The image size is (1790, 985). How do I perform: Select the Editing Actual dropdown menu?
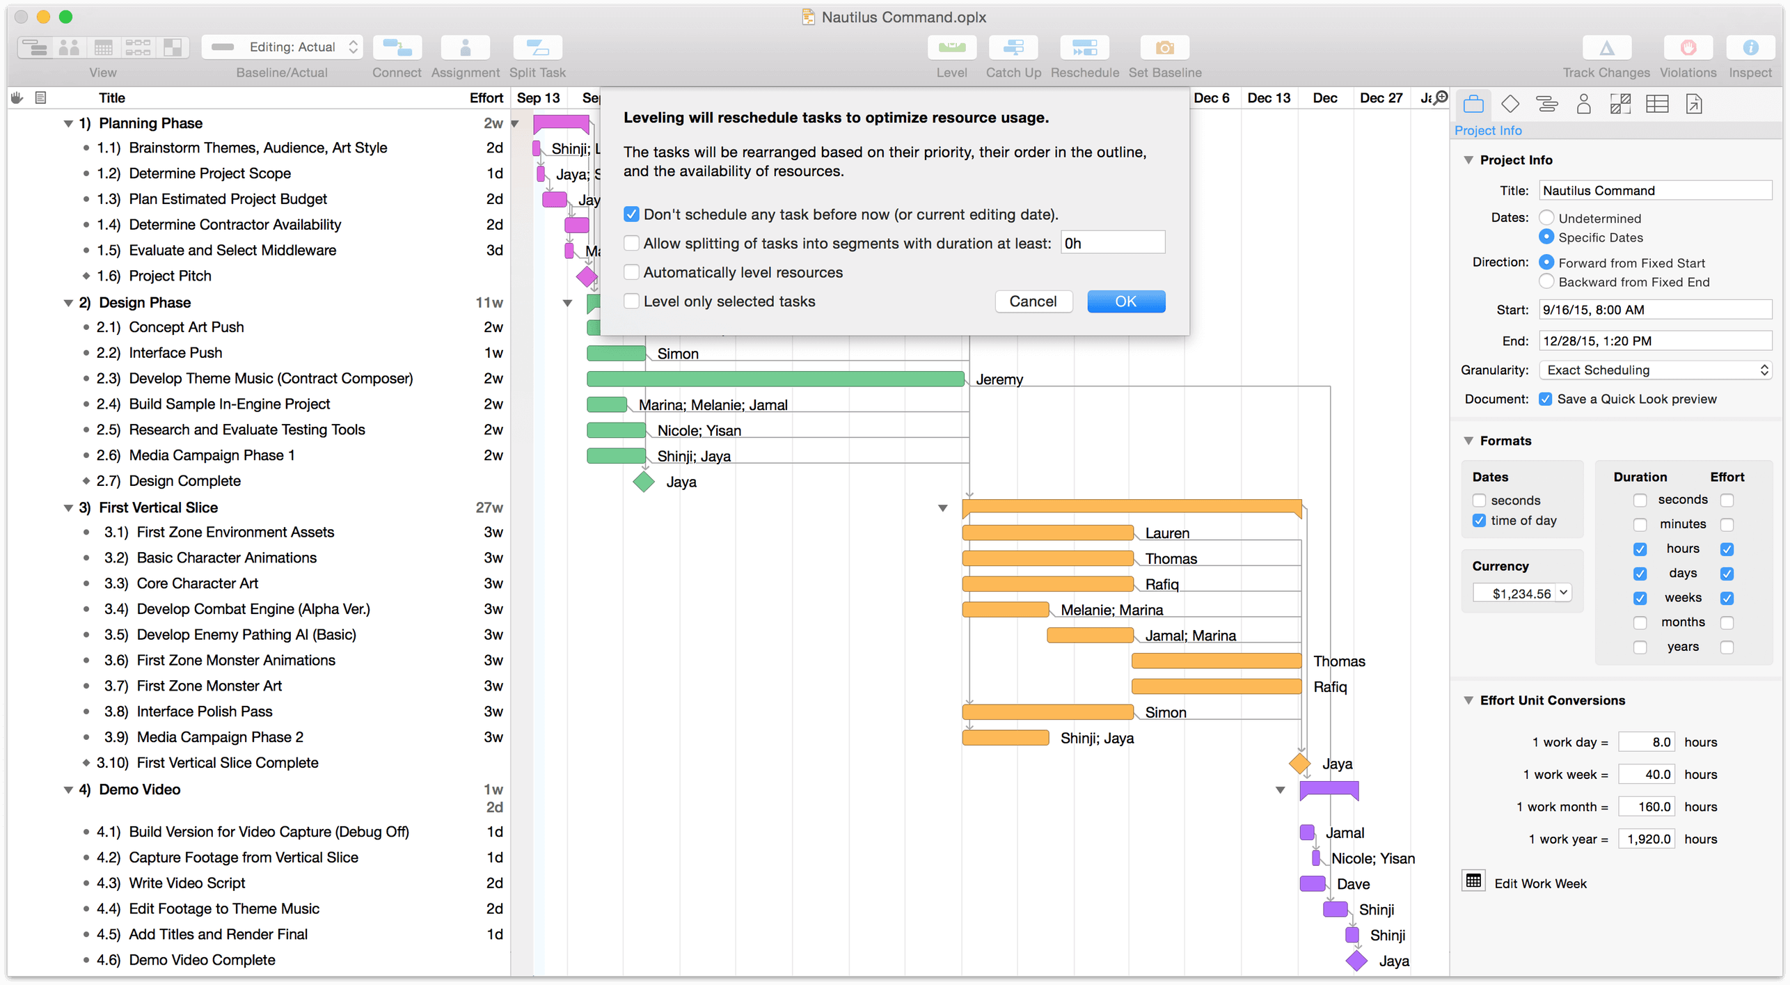tap(284, 49)
